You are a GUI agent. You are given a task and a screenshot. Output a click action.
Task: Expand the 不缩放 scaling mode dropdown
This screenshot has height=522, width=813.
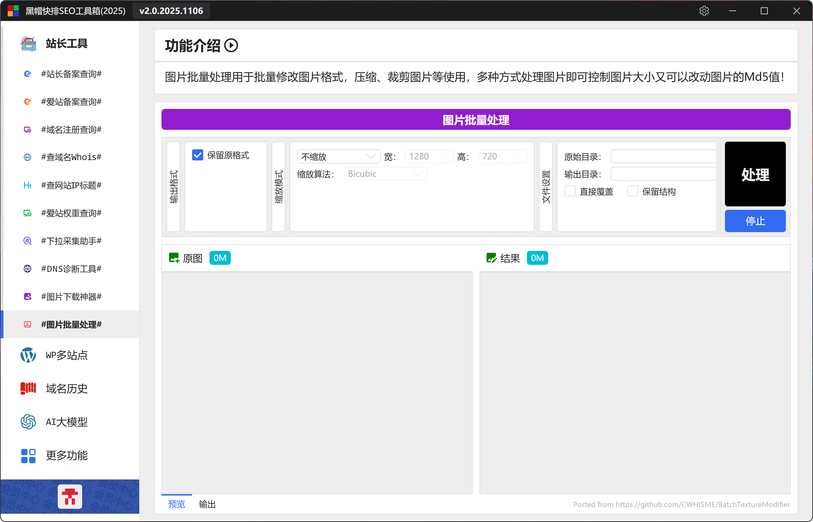click(338, 157)
